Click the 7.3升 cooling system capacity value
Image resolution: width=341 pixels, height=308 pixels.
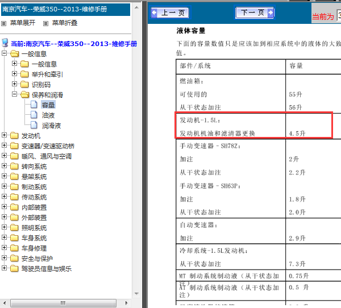(x=297, y=264)
